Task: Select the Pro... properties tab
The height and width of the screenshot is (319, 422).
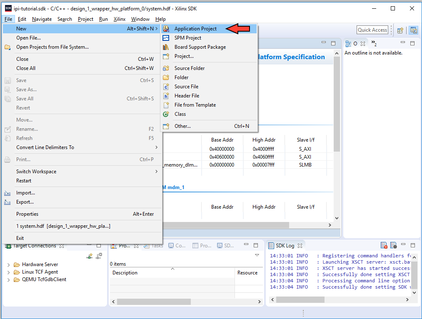Action: click(202, 246)
